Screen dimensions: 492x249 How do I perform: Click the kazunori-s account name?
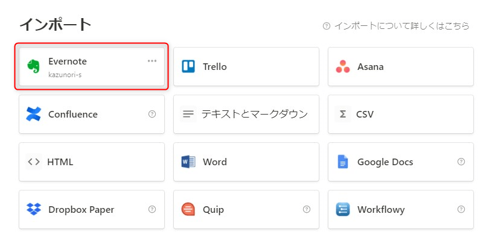[x=65, y=75]
